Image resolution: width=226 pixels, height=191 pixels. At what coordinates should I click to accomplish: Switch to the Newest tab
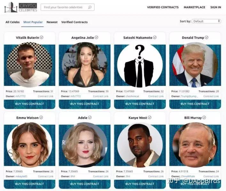52,22
